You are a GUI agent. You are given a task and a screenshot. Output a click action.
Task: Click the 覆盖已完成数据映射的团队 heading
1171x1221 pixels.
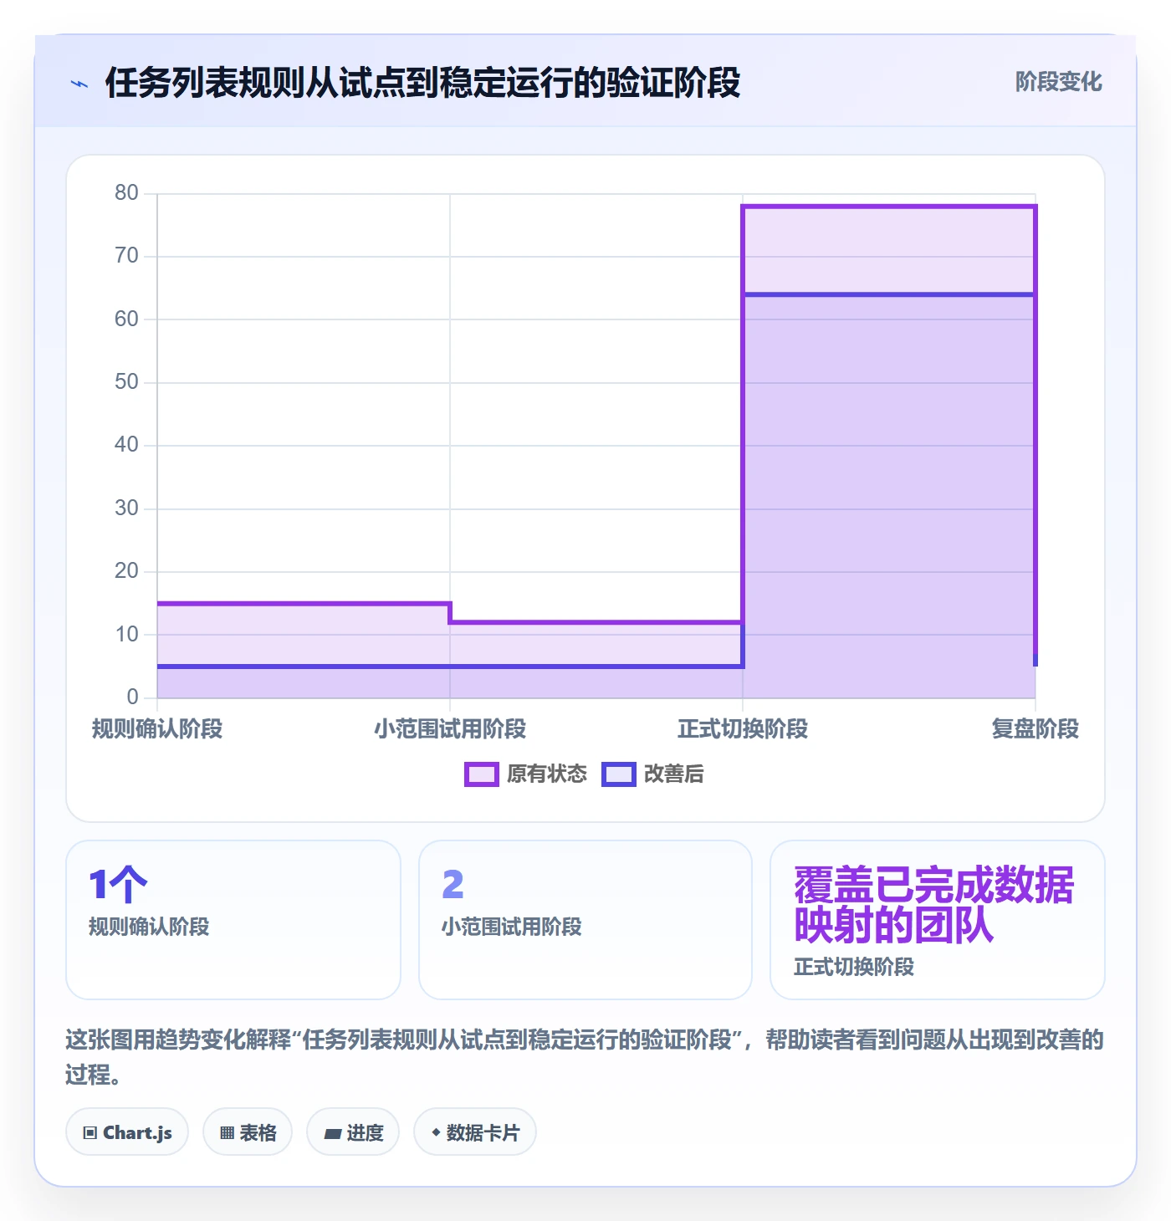click(933, 905)
